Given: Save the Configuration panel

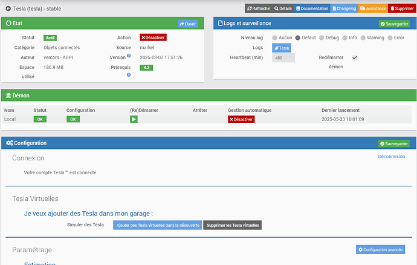Looking at the screenshot, I should pos(394,144).
